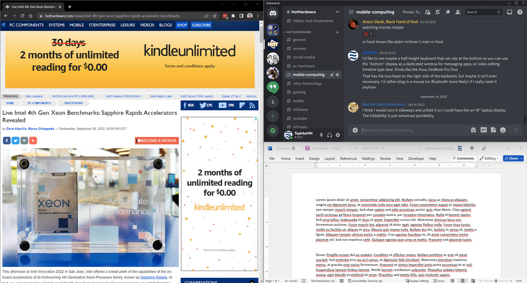Open Word References tab

coord(348,159)
